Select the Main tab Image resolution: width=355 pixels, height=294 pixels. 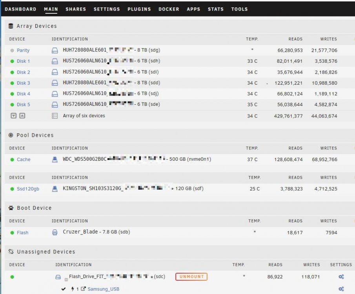(51, 9)
